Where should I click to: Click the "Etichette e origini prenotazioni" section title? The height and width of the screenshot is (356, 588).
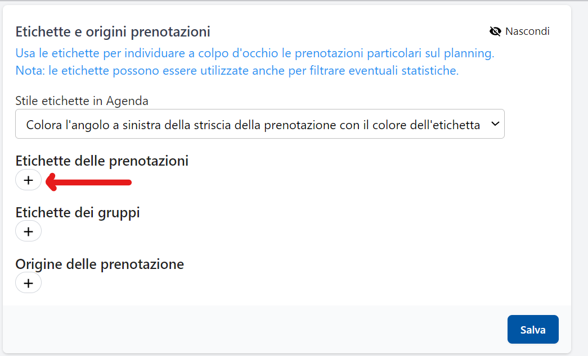click(113, 31)
